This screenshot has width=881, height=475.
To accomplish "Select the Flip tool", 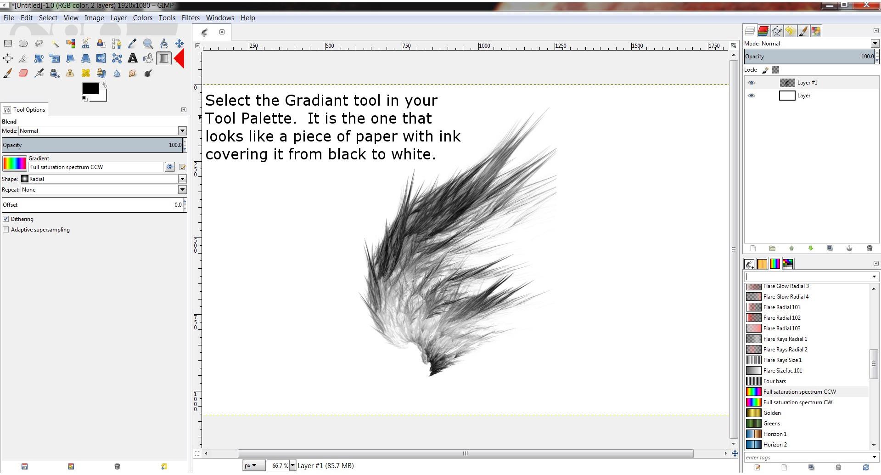I will tap(101, 58).
